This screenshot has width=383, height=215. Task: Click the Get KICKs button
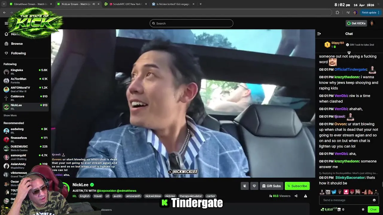356,23
